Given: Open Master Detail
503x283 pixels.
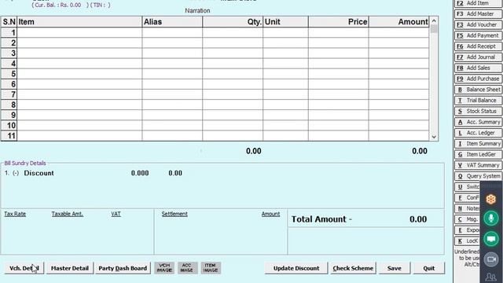Looking at the screenshot, I should pos(70,268).
